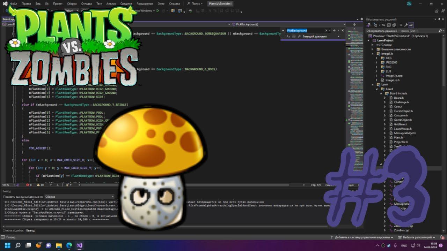Click the Solution Explorer search field
This screenshot has width=447, height=251.
click(x=405, y=31)
